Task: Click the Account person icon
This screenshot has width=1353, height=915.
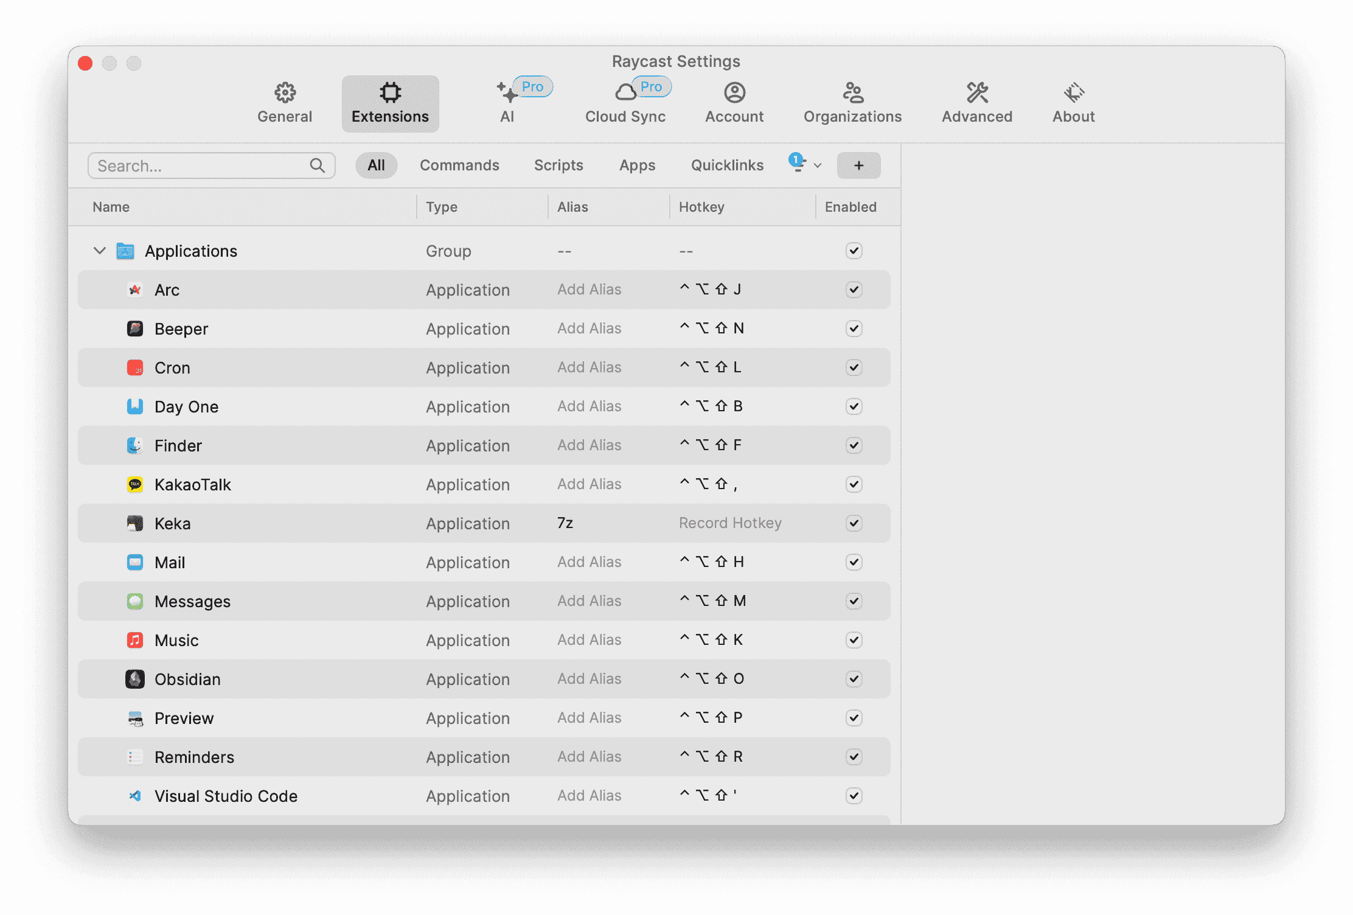Action: (x=734, y=92)
